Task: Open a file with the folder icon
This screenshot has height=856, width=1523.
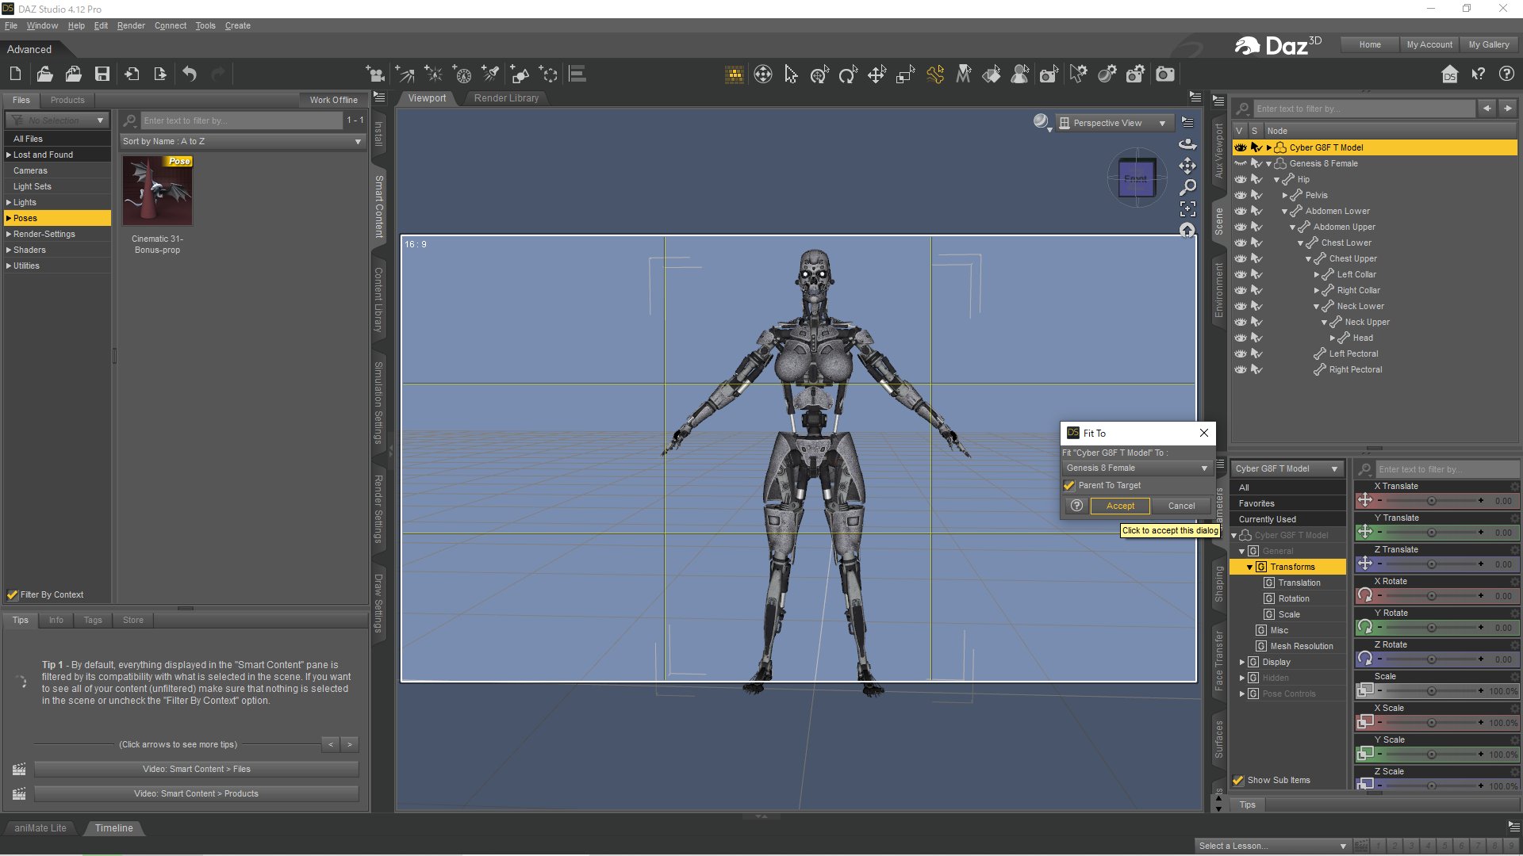Action: [x=44, y=74]
